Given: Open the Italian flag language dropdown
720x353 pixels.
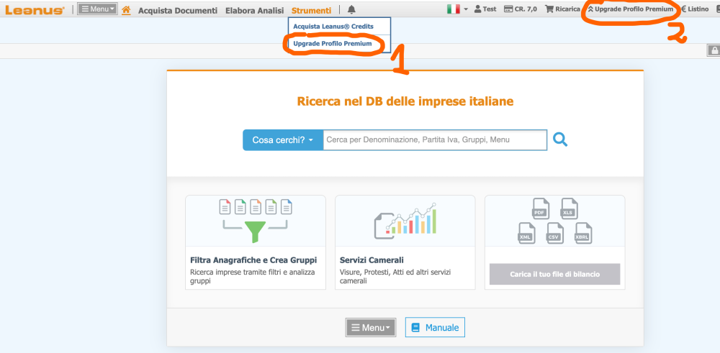Looking at the screenshot, I should click(457, 9).
